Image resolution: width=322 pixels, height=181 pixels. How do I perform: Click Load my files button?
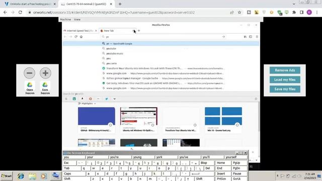[285, 79]
